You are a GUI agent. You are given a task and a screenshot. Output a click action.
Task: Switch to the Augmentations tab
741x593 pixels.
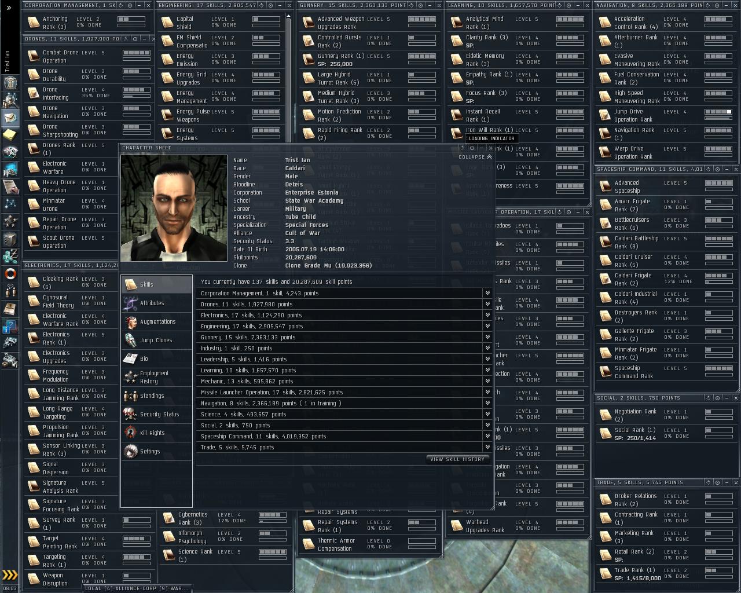(x=156, y=321)
